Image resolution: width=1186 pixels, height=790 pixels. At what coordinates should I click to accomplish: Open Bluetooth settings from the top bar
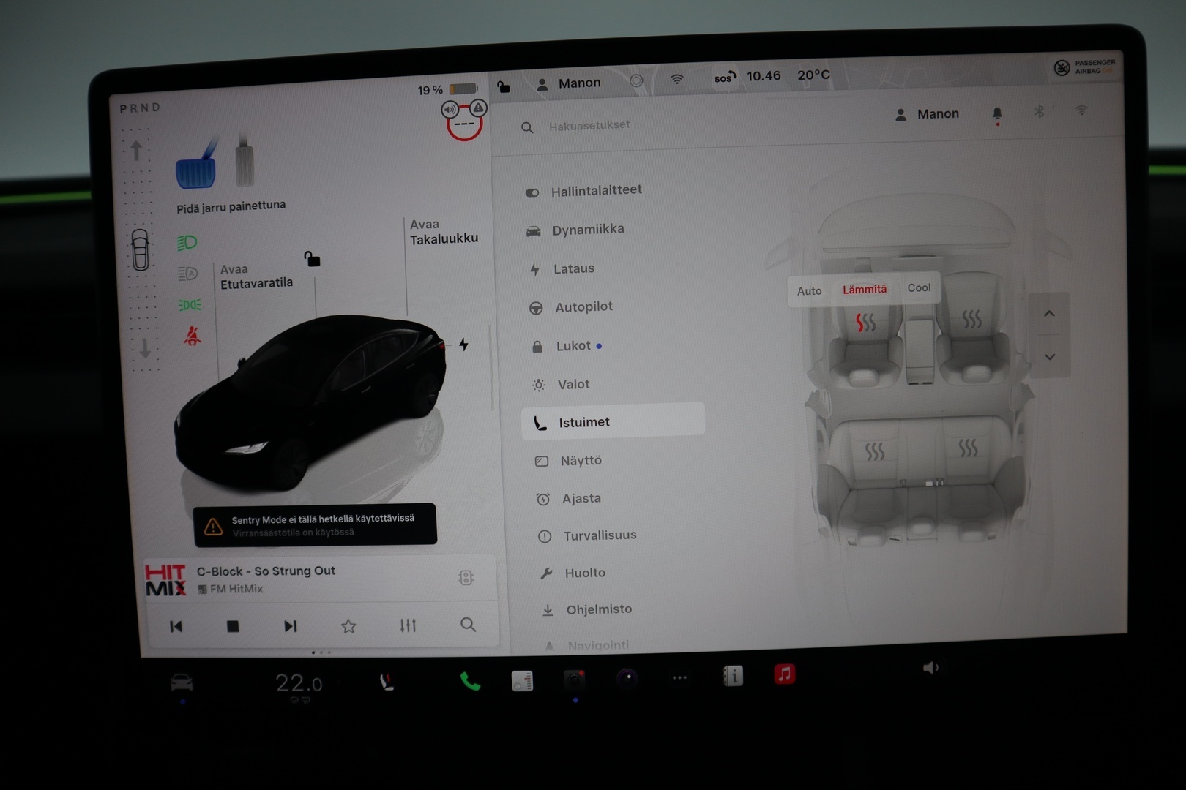[x=1039, y=112]
